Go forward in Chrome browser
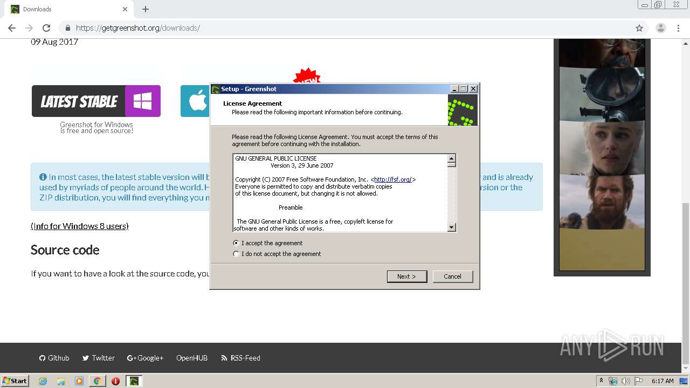690x388 pixels. tap(29, 28)
